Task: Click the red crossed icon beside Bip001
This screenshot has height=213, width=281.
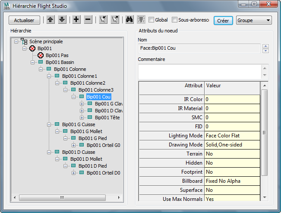Action: (32, 48)
